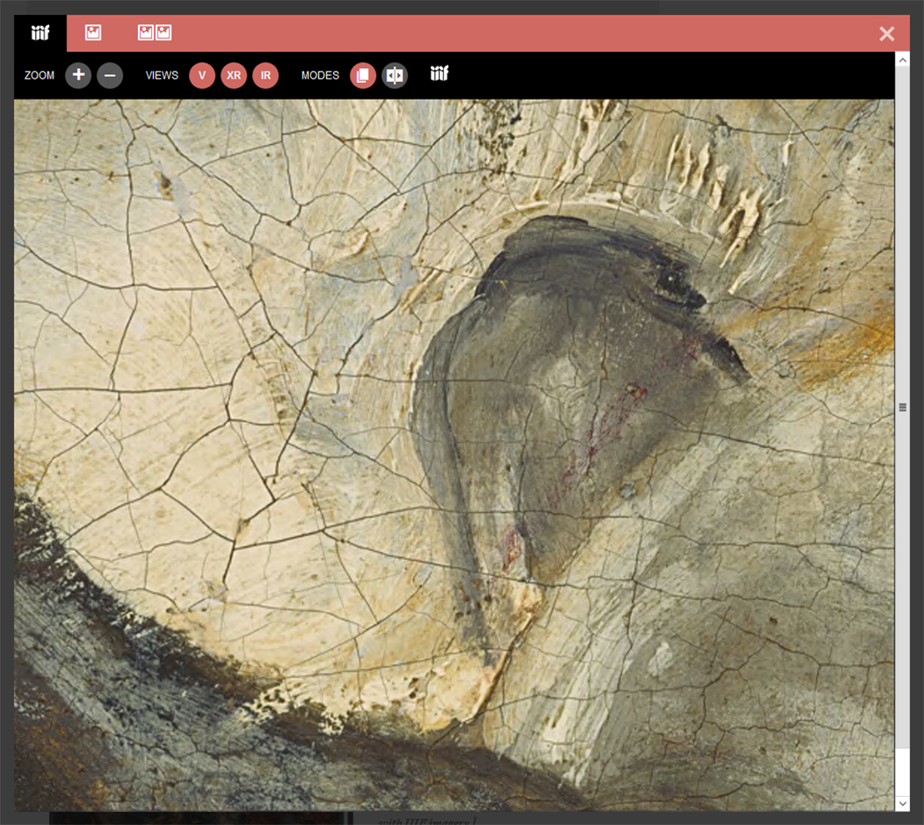Toggle the V visible light view
Viewport: 924px width, 825px height.
[x=202, y=75]
